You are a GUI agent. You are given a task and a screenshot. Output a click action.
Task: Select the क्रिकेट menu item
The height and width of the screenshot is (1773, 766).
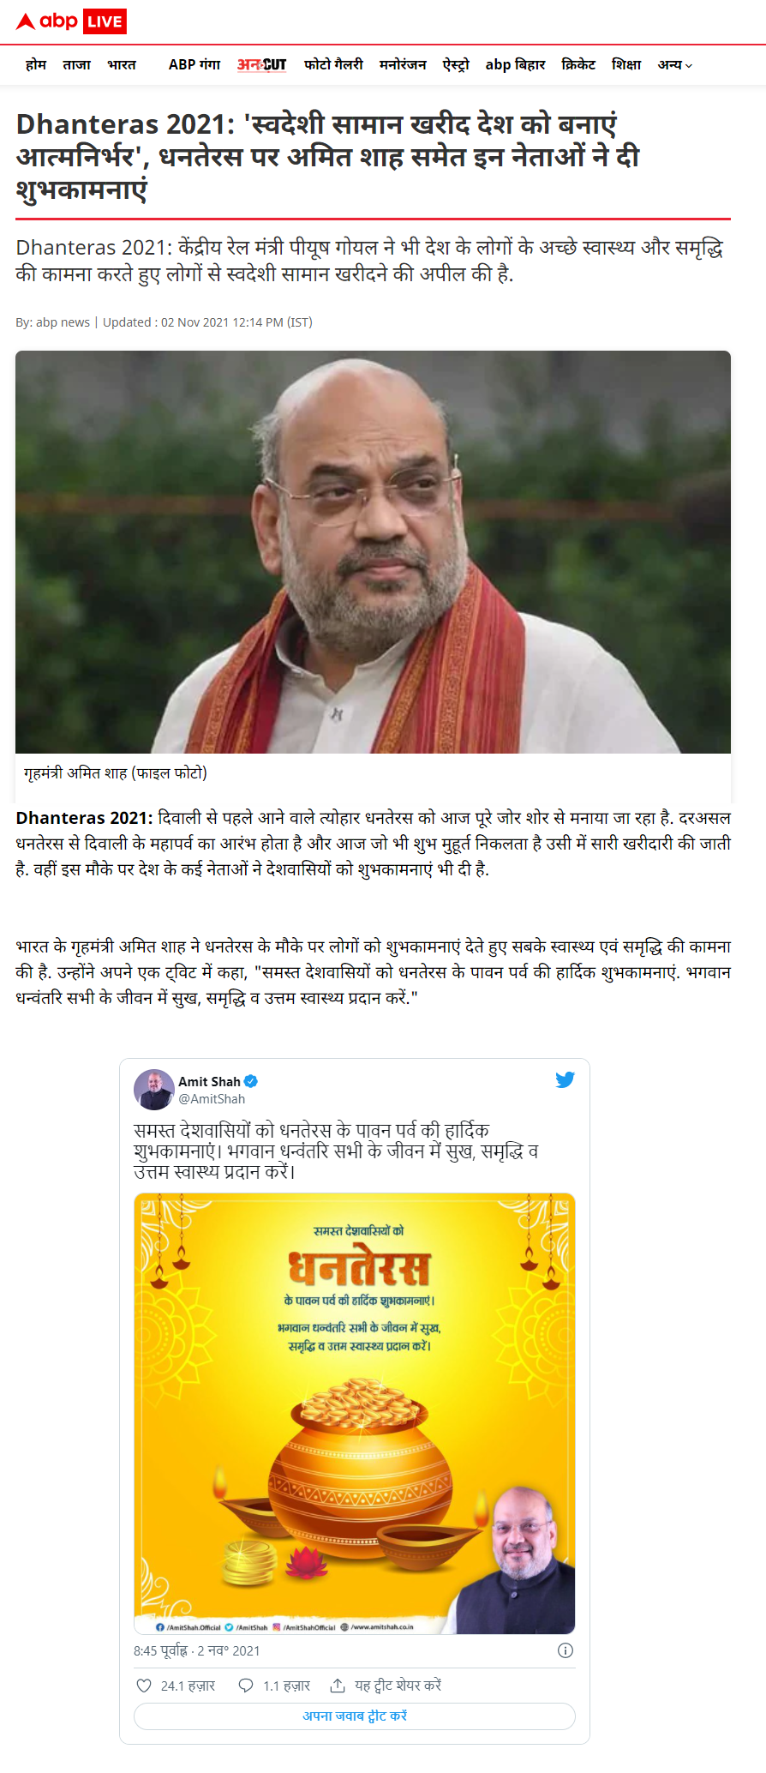578,64
